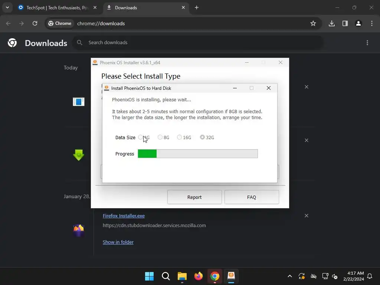Screen dimensions: 380x285
Task: Remove the second download from list
Action: [x=307, y=140]
